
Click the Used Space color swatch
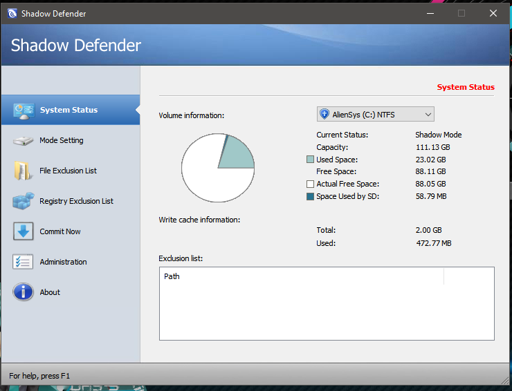[310, 160]
